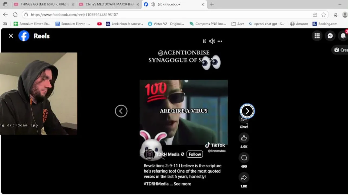Click the tab audio playing speaker icon
348x195 pixels.
[153, 4]
